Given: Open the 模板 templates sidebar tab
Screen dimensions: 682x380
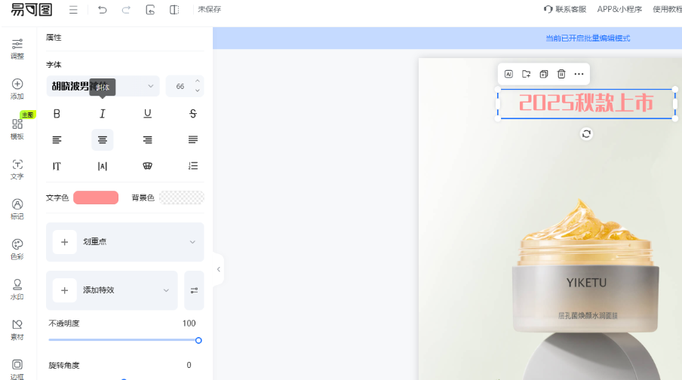Looking at the screenshot, I should coord(17,128).
